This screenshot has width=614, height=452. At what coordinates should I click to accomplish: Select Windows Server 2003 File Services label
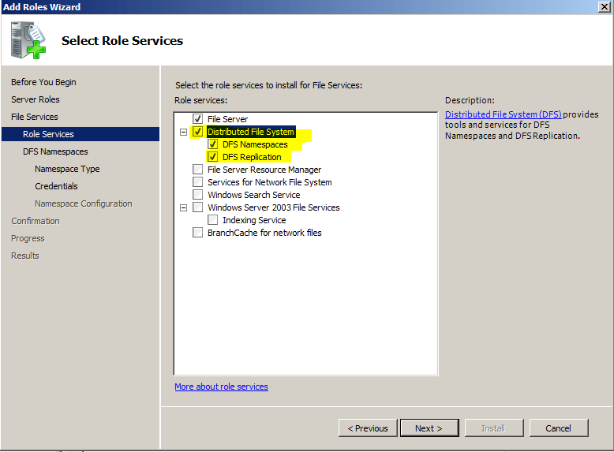[273, 207]
